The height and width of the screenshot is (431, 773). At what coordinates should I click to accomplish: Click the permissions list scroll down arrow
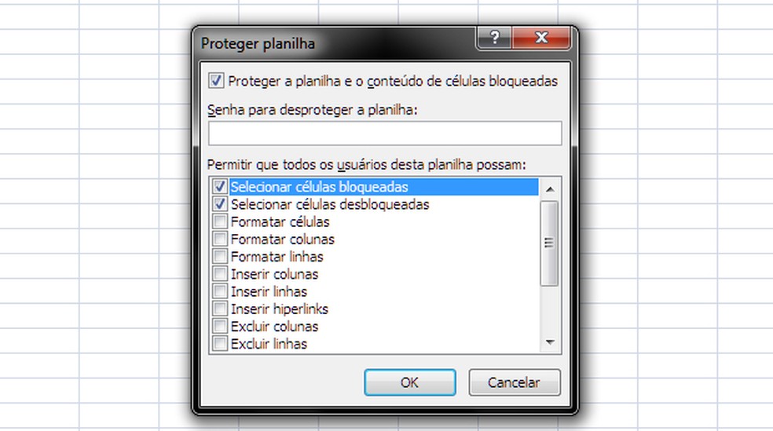click(550, 343)
